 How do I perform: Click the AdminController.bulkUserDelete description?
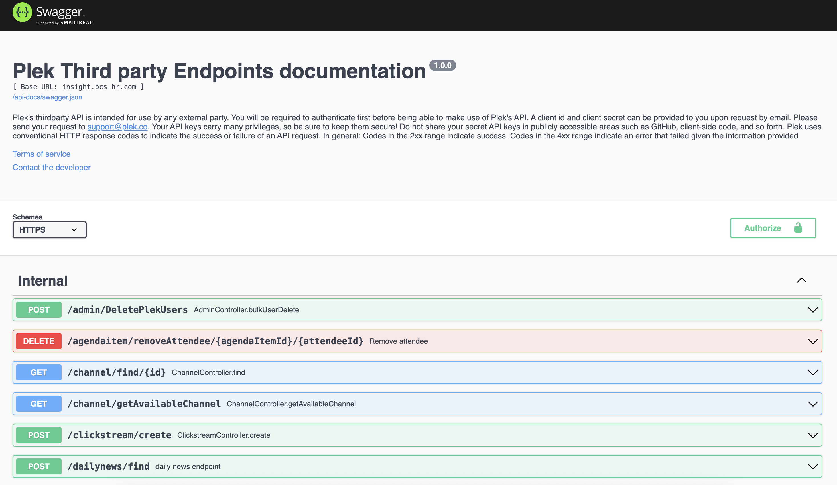(x=246, y=310)
